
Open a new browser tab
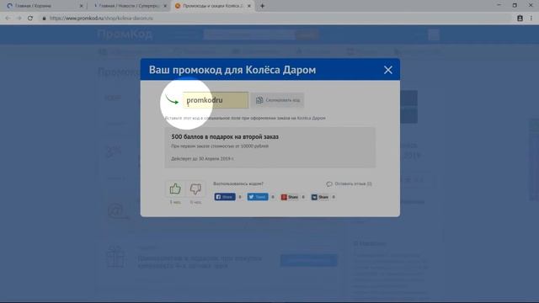[262, 6]
